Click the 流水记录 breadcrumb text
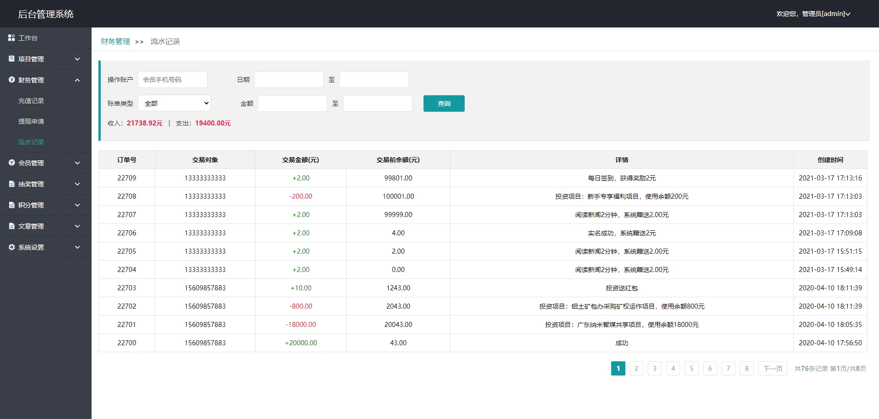 [x=165, y=42]
